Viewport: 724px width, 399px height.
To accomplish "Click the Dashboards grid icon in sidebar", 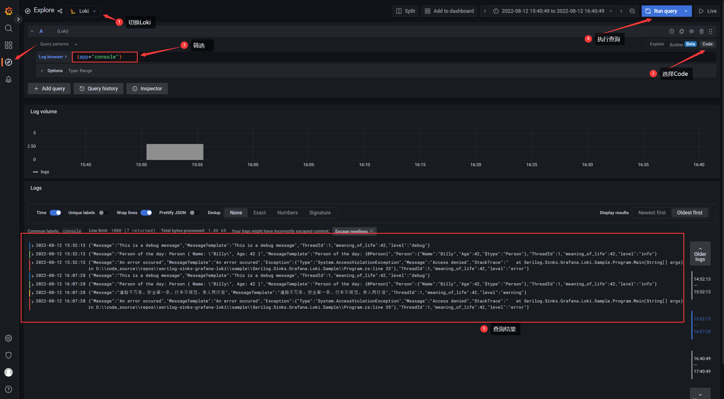I will point(9,45).
